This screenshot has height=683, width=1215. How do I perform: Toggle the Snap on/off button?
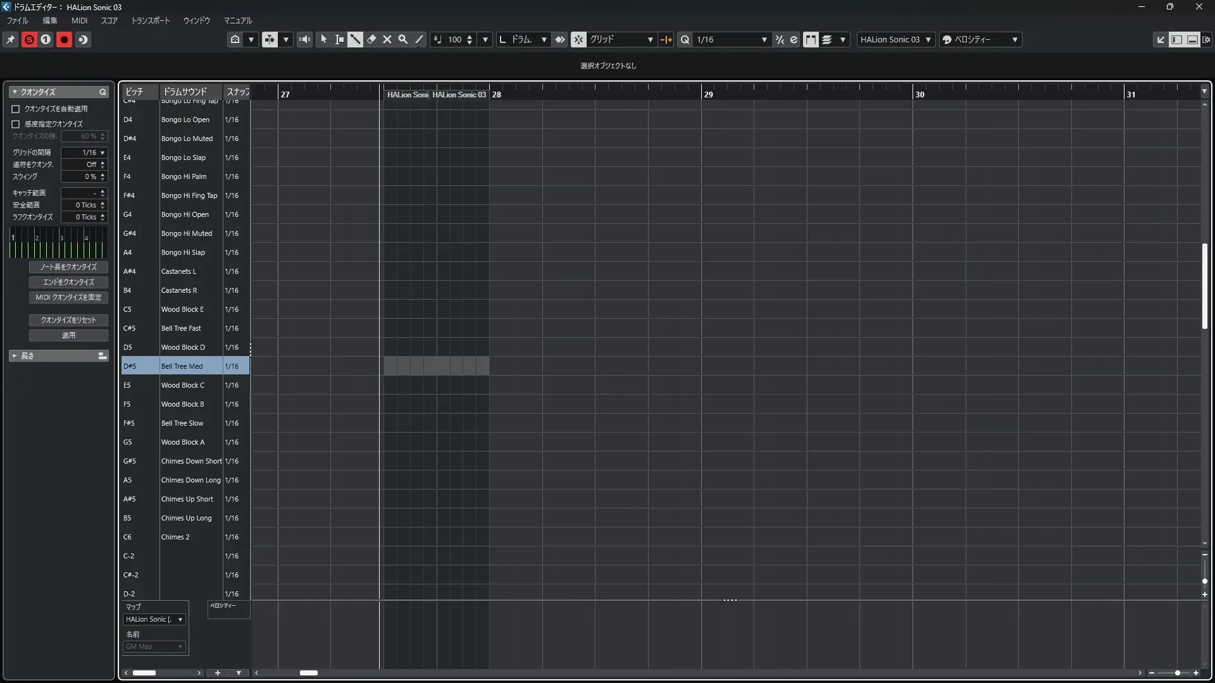pos(578,39)
